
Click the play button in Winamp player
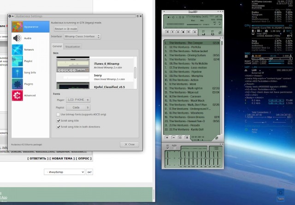coord(173,32)
